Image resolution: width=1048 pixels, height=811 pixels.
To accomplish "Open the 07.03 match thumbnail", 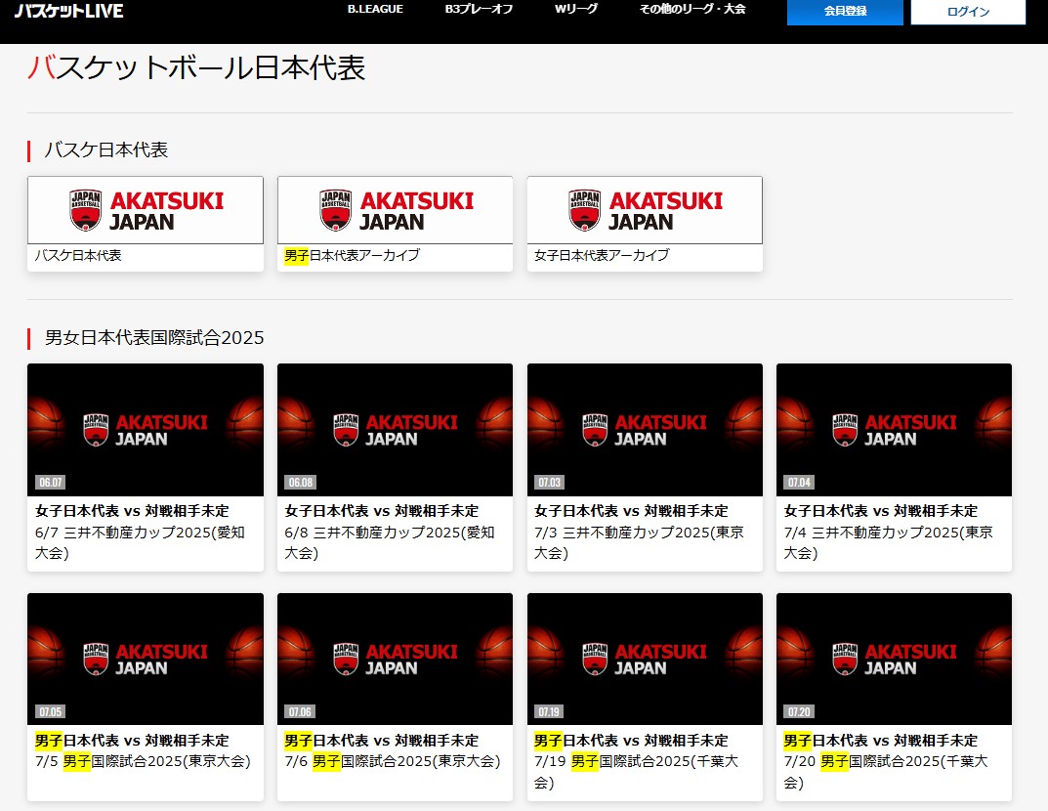I will (x=645, y=430).
